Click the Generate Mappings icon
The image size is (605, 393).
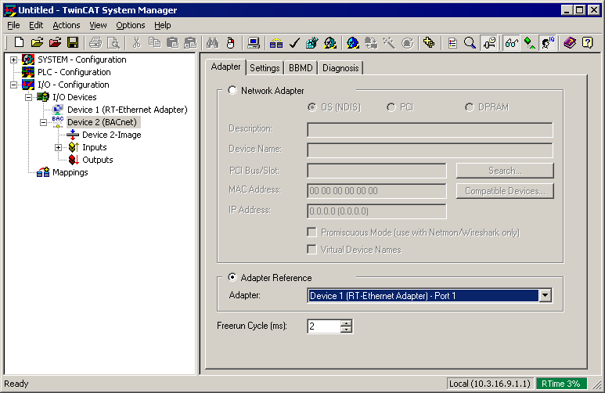[x=276, y=42]
